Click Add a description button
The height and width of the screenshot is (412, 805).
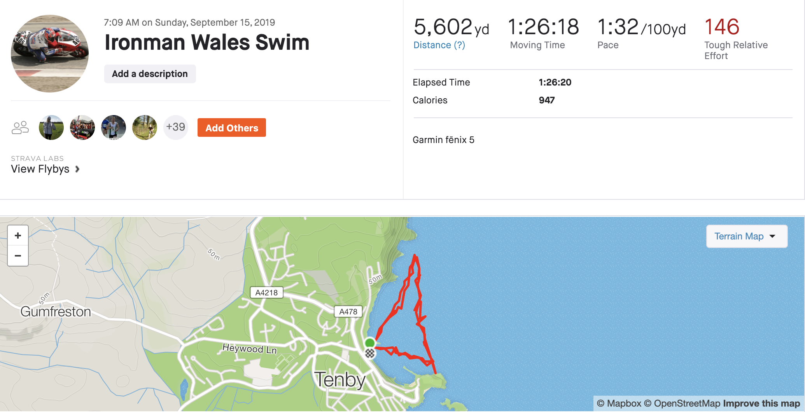(150, 74)
